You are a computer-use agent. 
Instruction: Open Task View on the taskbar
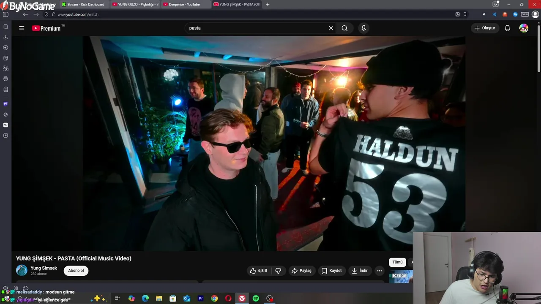117,299
